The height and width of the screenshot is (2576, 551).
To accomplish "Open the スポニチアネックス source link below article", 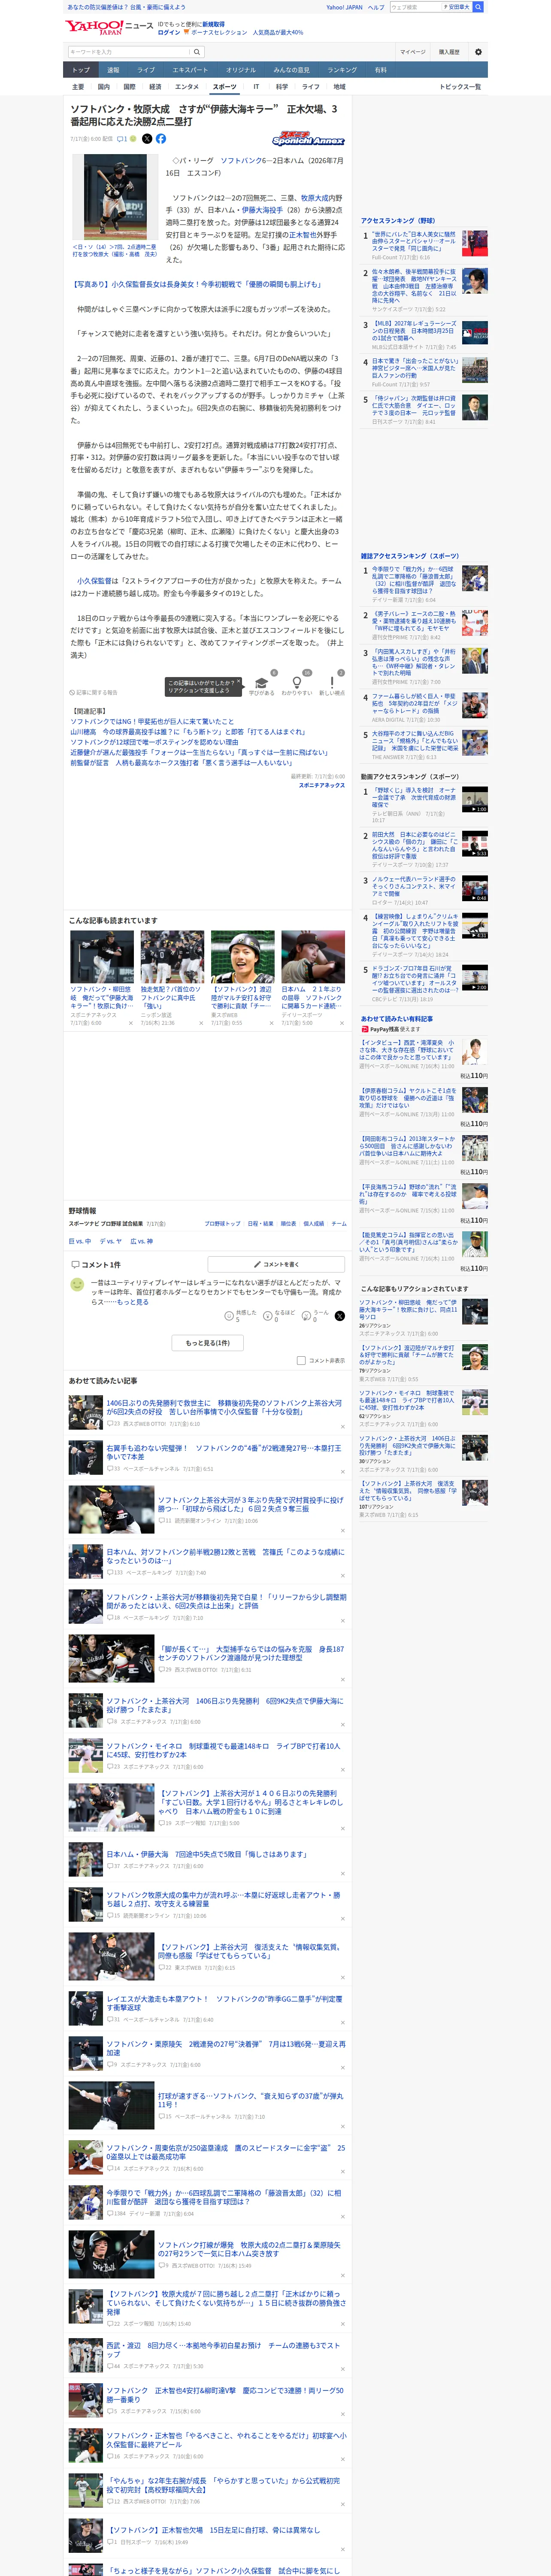I will pos(322,785).
